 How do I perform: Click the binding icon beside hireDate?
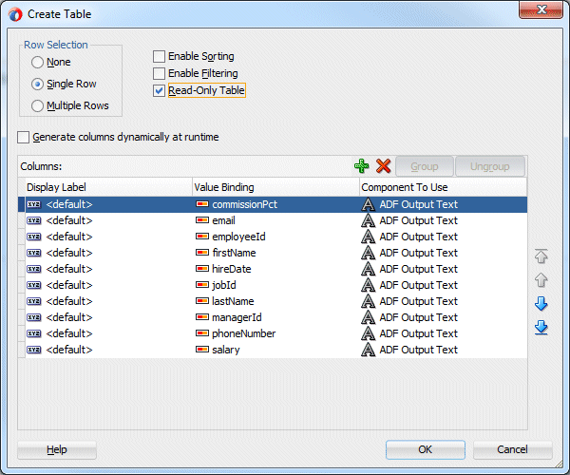[x=202, y=269]
